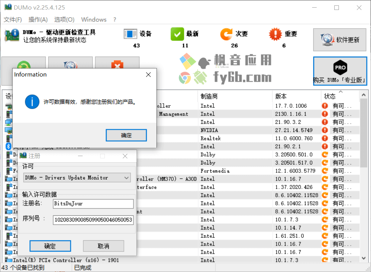Viewport: 371px width, 272px height.
Task: Select the version cell 27.21.14.5749
Action: 294,130
